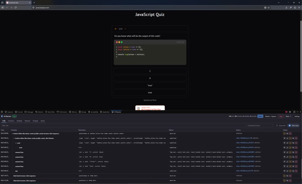The width and height of the screenshot is (302, 184).
Task: Click the red Stop button
Action: [281, 117]
